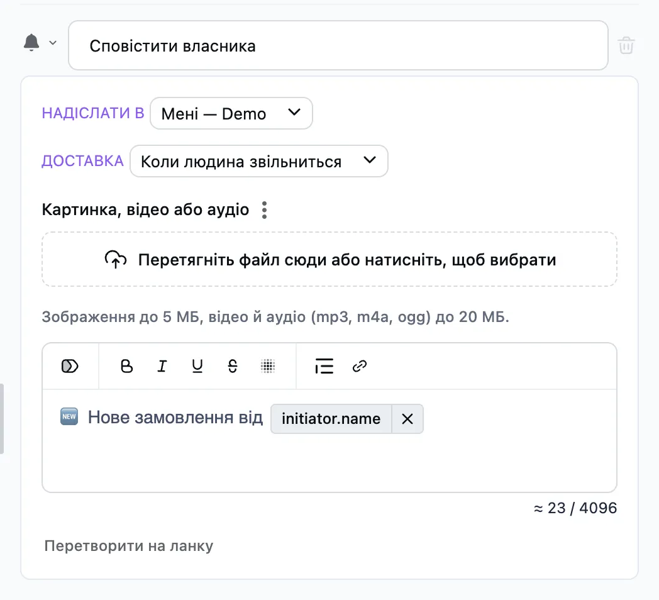
Task: Open the three-dot media options menu
Action: pos(264,210)
